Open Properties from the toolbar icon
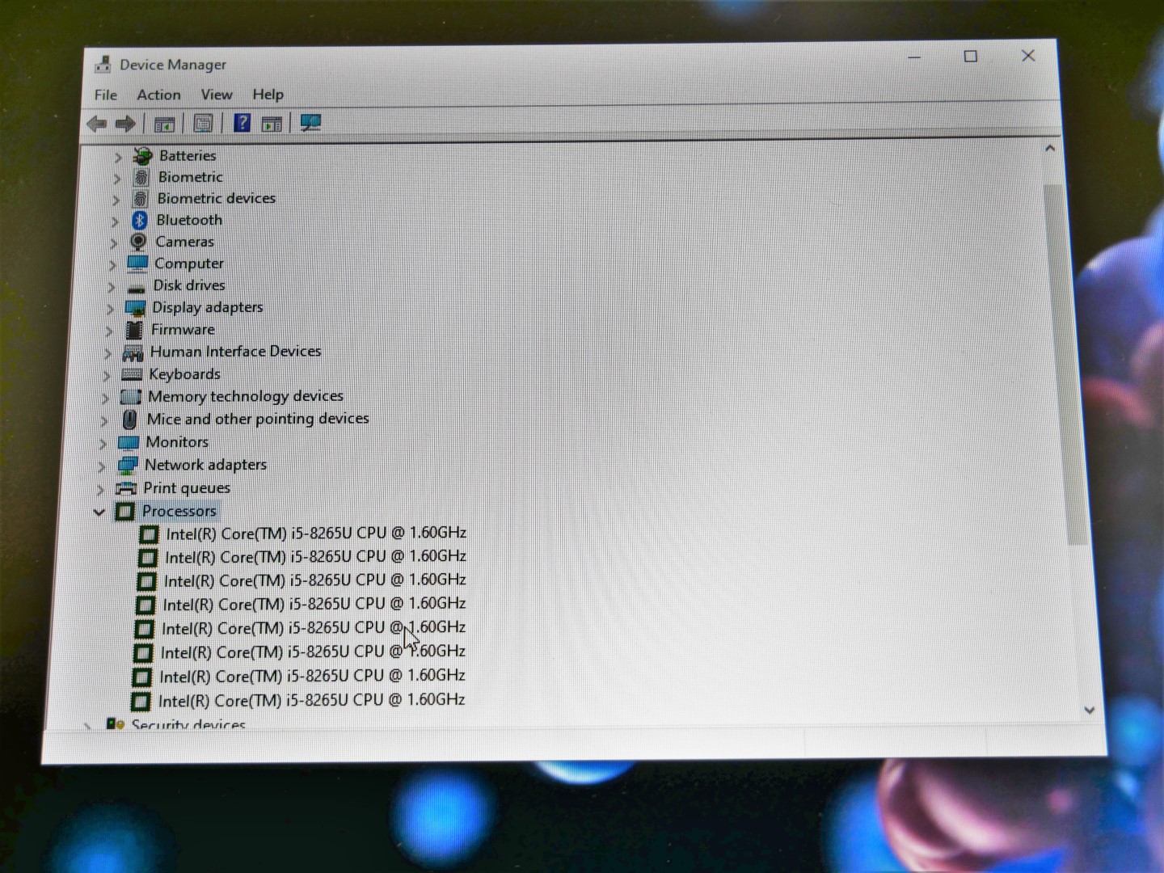The image size is (1164, 873). tap(203, 124)
